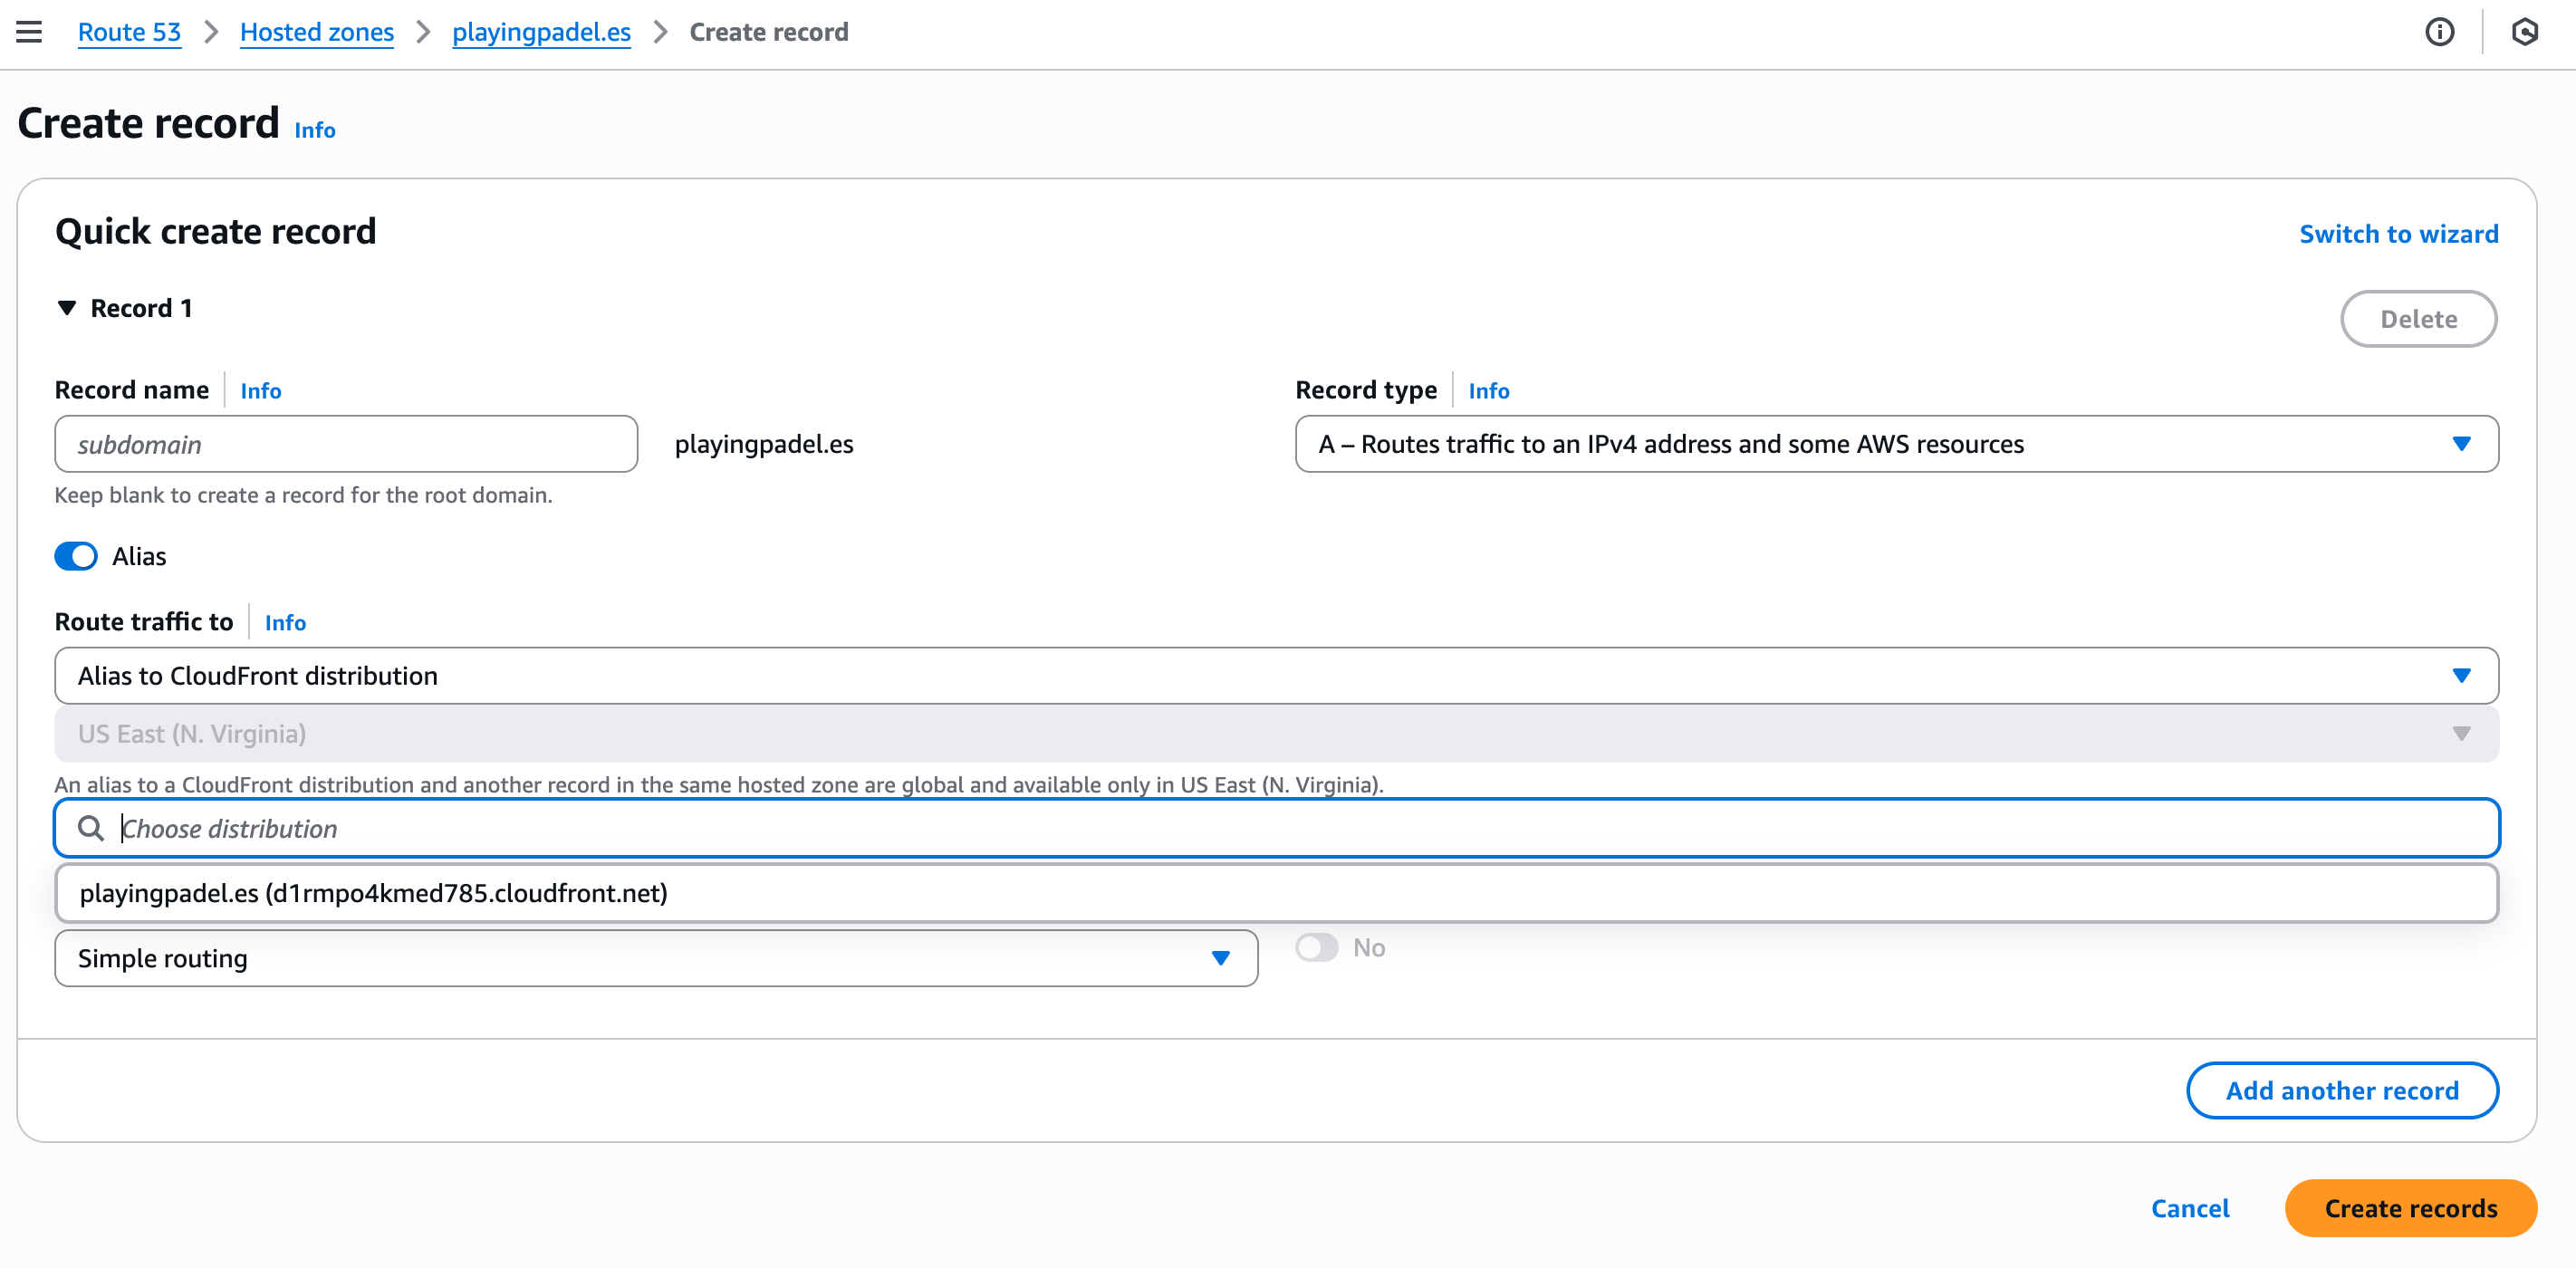Collapse the Record 1 section

click(67, 308)
